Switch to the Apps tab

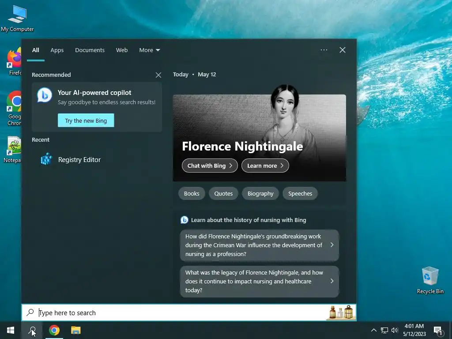tap(57, 50)
